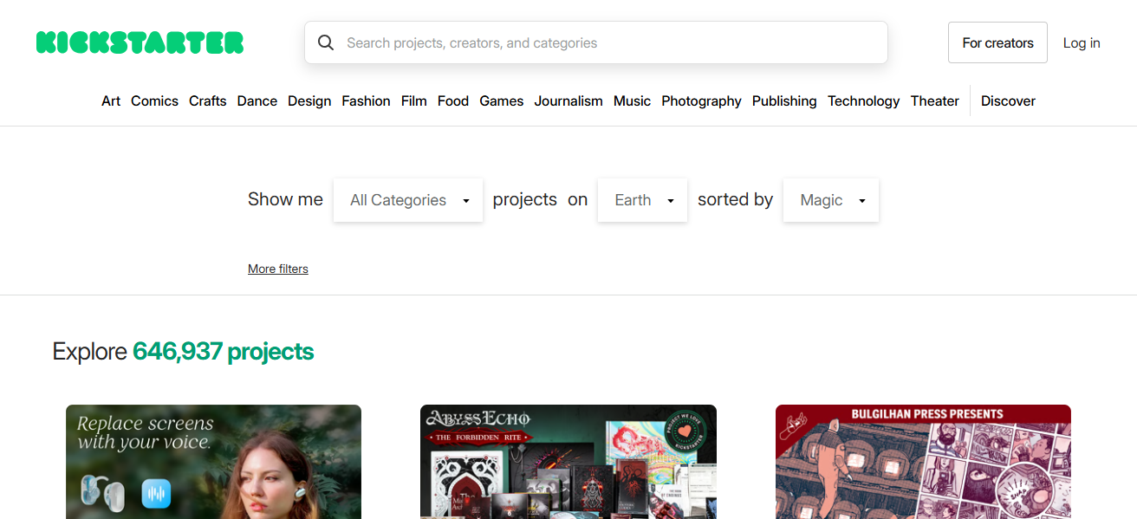Open the Food category
This screenshot has width=1137, height=519.
coord(453,101)
